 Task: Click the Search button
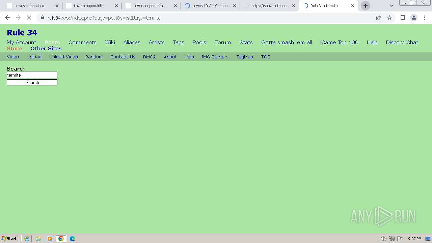point(32,82)
